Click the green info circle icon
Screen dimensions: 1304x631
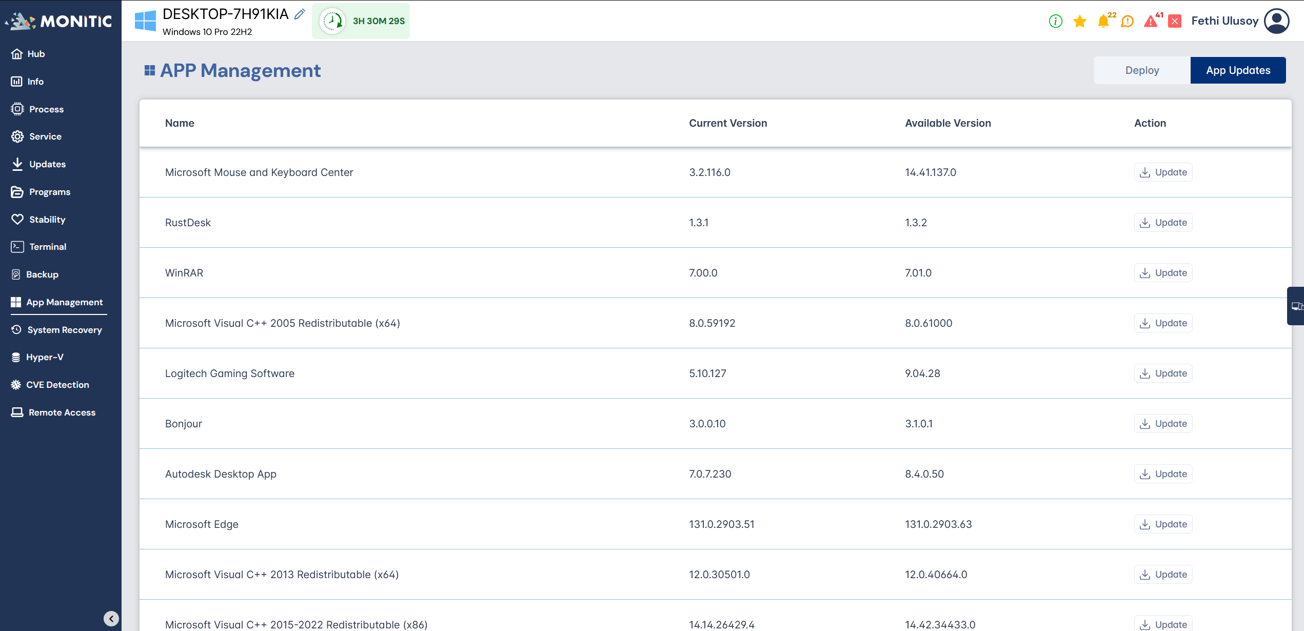[x=1055, y=21]
